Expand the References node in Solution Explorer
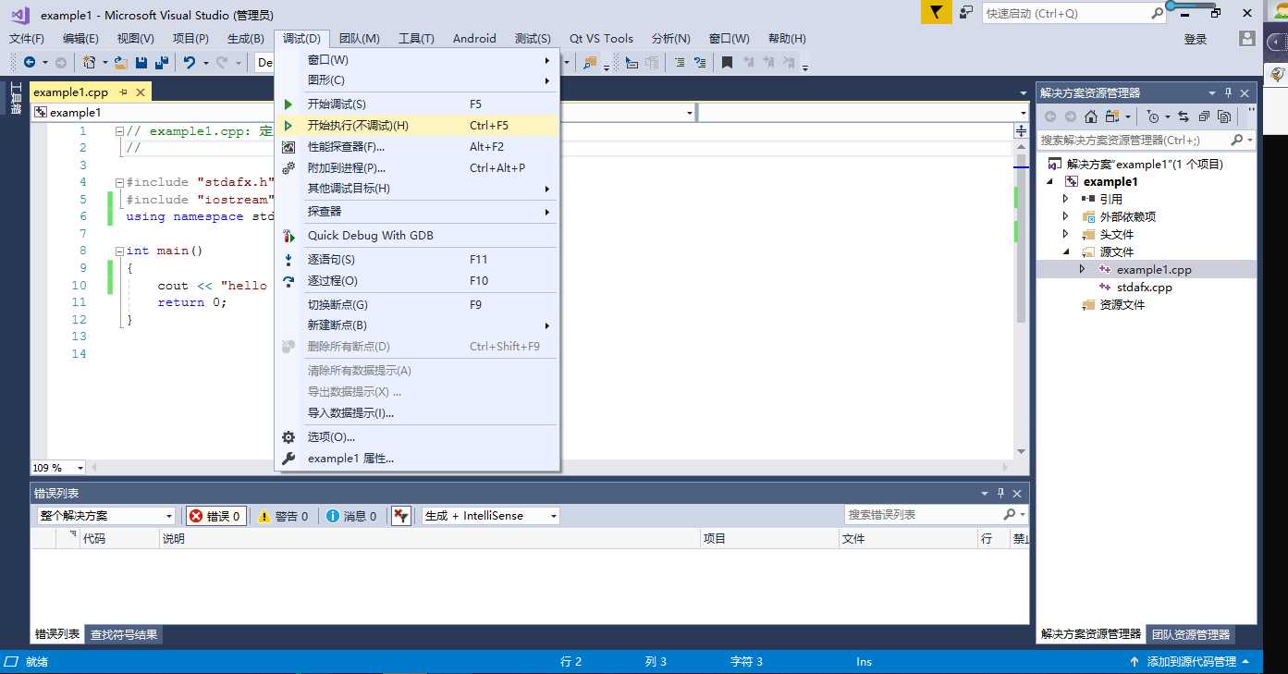 coord(1065,199)
